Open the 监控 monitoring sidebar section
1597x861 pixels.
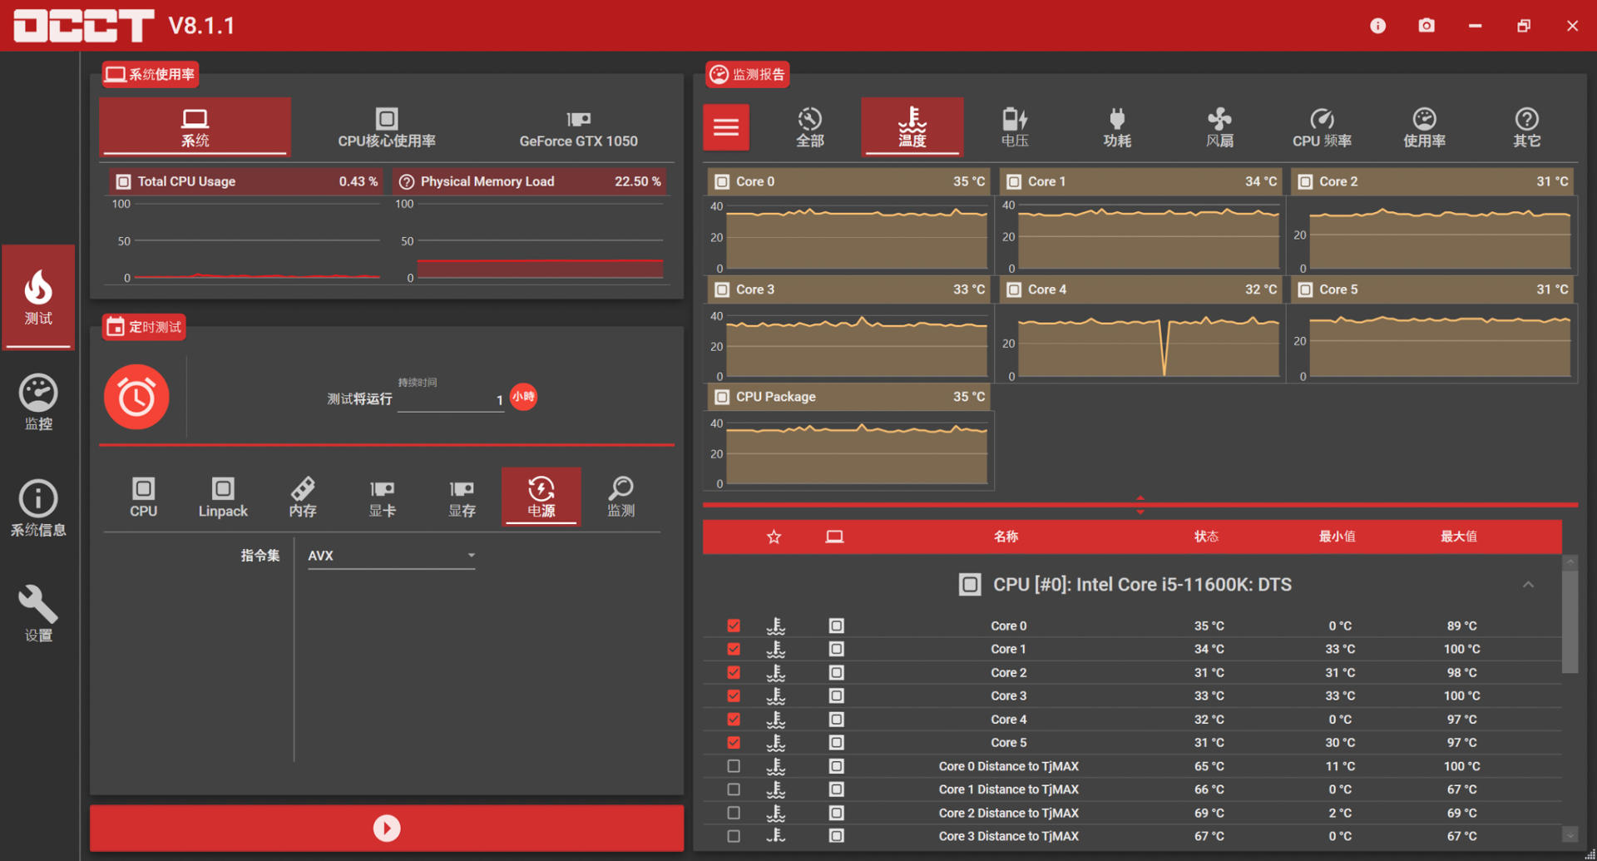click(x=38, y=403)
